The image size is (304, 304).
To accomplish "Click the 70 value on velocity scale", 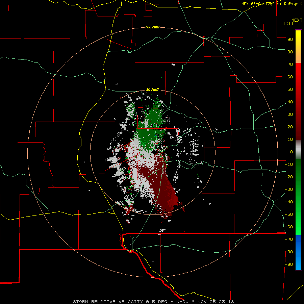I will pyautogui.click(x=290, y=65).
